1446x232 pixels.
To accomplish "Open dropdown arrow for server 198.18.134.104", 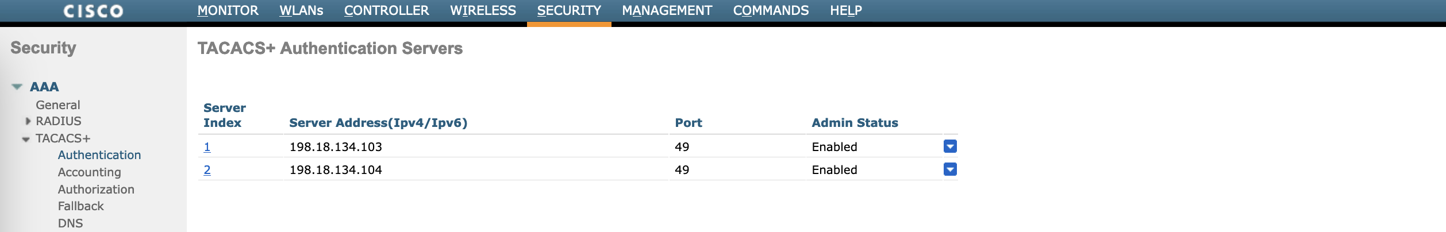I will [x=950, y=169].
